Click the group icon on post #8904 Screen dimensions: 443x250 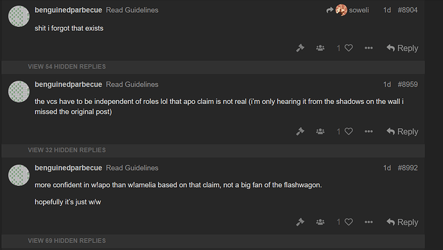(320, 48)
